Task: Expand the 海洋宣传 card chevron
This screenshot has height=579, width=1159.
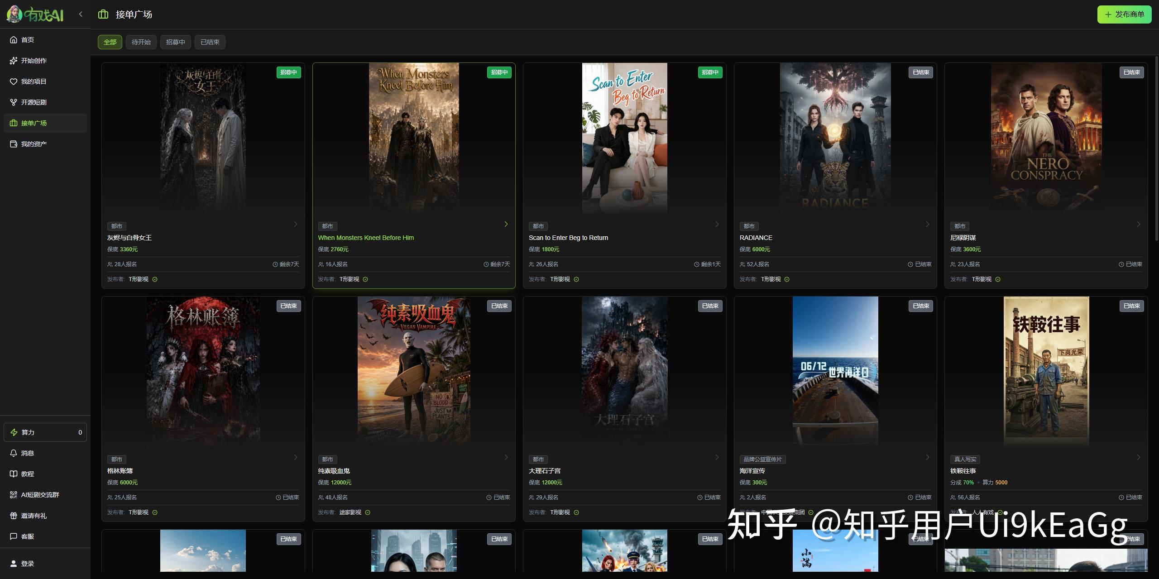Action: click(928, 457)
